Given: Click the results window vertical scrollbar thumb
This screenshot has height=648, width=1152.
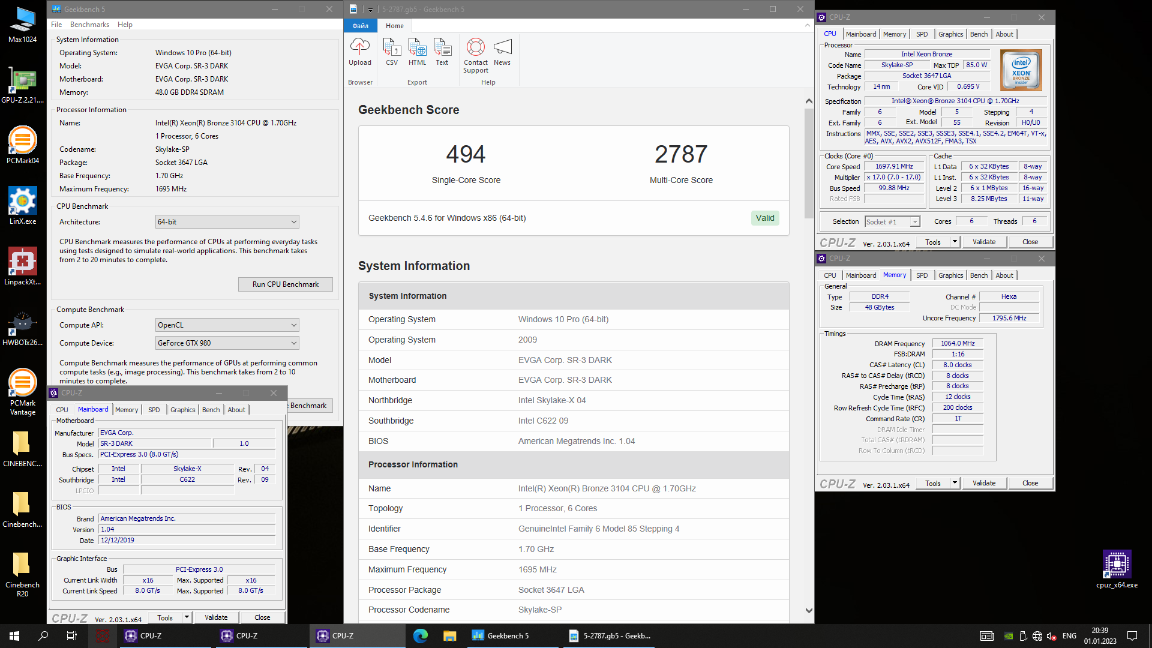Looking at the screenshot, I should pos(809,163).
